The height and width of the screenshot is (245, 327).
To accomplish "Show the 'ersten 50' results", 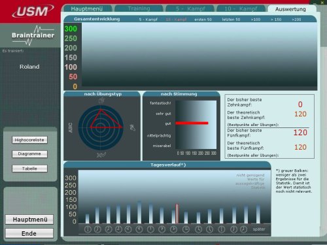I will tap(203, 20).
